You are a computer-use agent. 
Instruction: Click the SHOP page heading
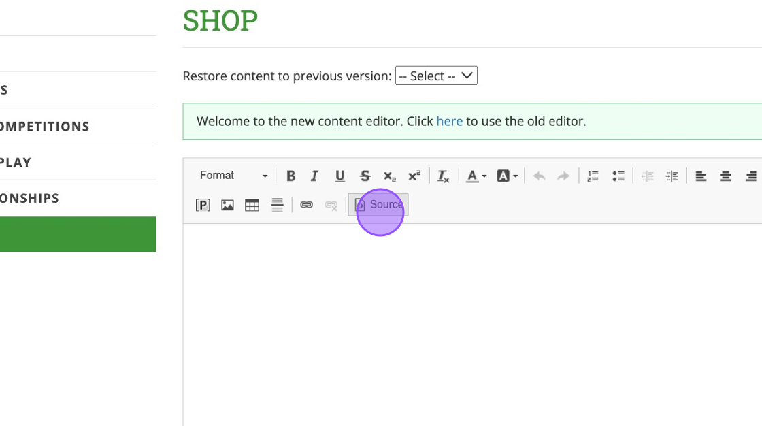pos(220,21)
